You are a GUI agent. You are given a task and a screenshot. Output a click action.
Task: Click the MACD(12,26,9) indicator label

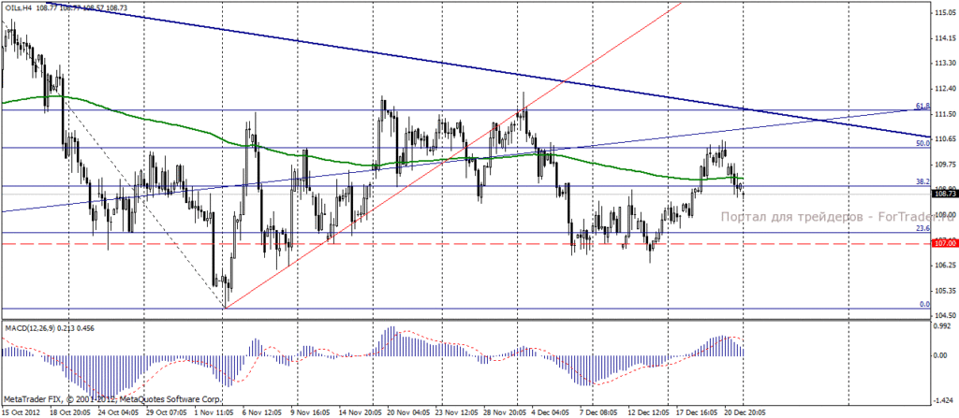29,329
